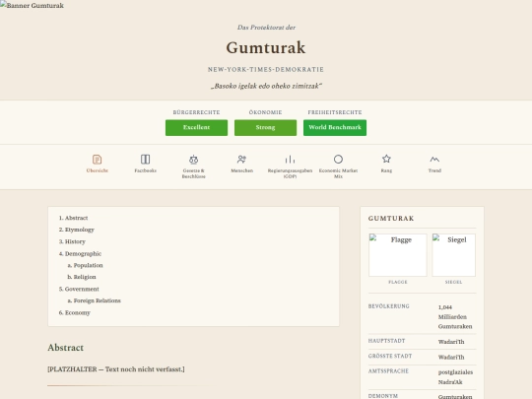The width and height of the screenshot is (532, 399).
Task: Click the FLAGGE caption under flag
Action: [x=398, y=282]
